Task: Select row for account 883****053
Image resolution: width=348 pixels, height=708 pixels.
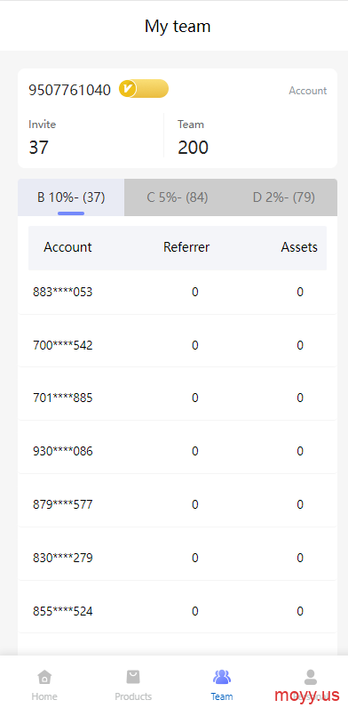Action: pyautogui.click(x=178, y=292)
